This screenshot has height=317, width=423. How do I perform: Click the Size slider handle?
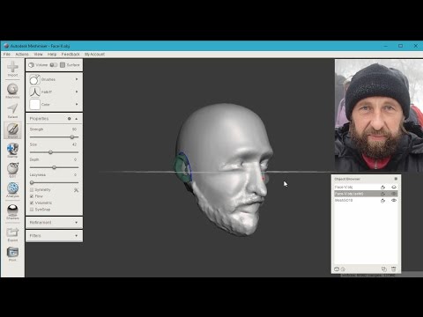(x=50, y=152)
